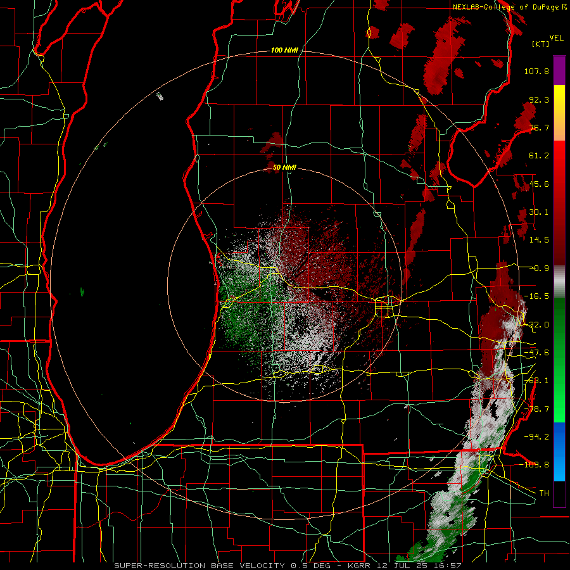570x570 pixels.
Task: Click the TH threshold label on legend
Action: pos(544,493)
